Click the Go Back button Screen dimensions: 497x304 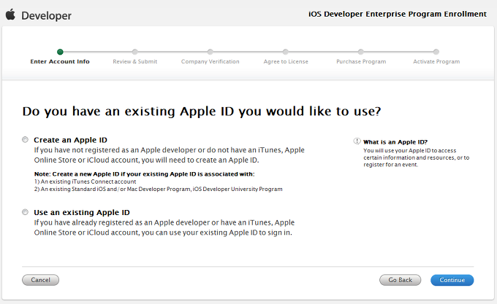[400, 280]
